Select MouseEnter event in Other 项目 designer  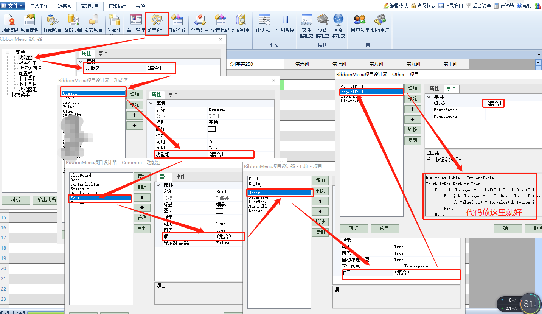pos(445,110)
